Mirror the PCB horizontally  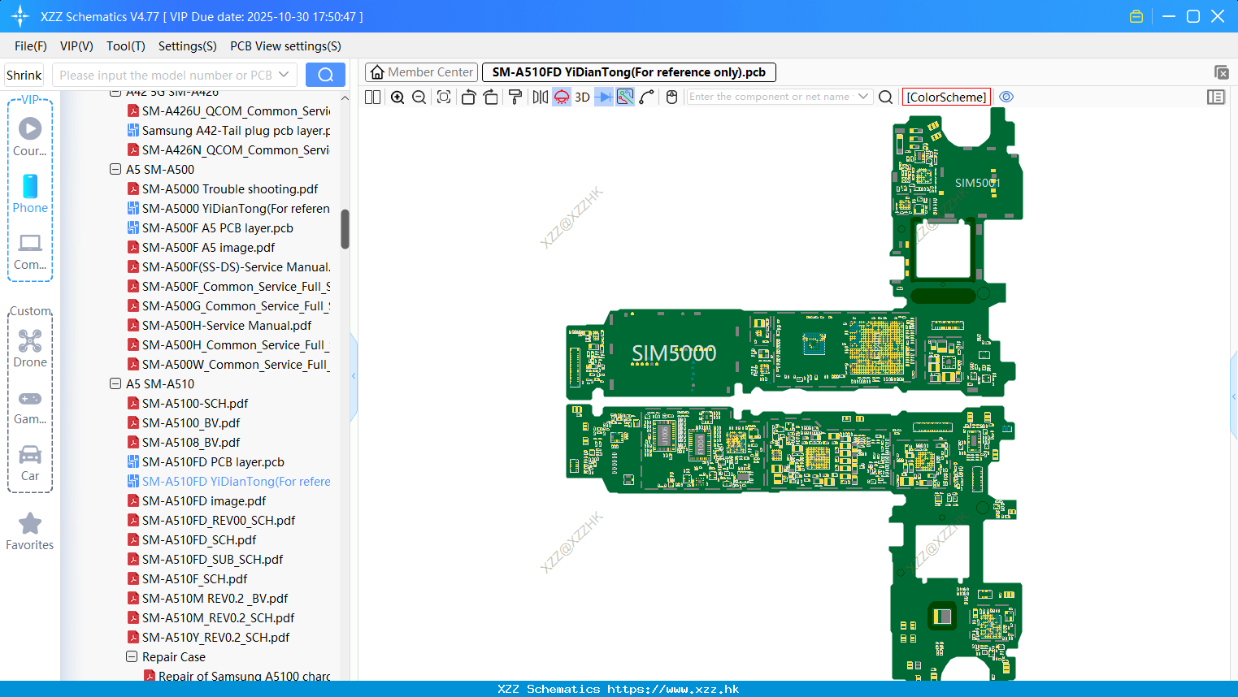[541, 97]
